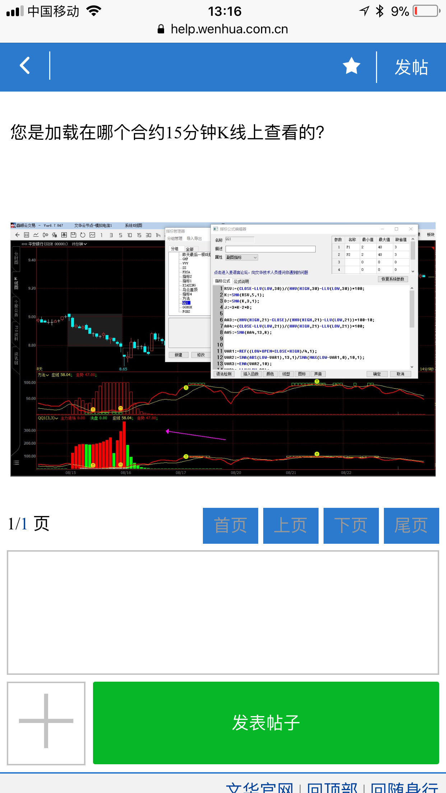Click 新建 in indicator manager
Image resolution: width=446 pixels, height=793 pixels.
[178, 355]
